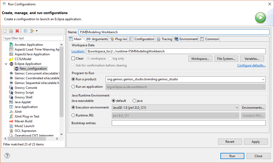
Task: Click the Groovy Console icon
Action: coord(11,88)
